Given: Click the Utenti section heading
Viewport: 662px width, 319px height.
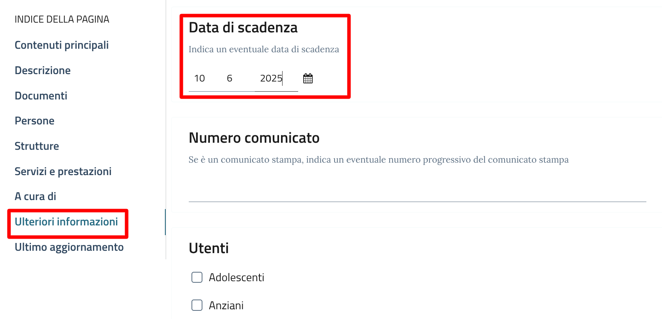Looking at the screenshot, I should 209,248.
